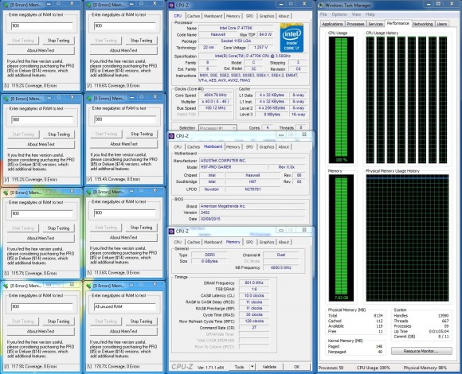Stop Testing in the 115.7% Coverage MemTest
Image resolution: width=462 pixels, height=374 pixels.
point(58,228)
